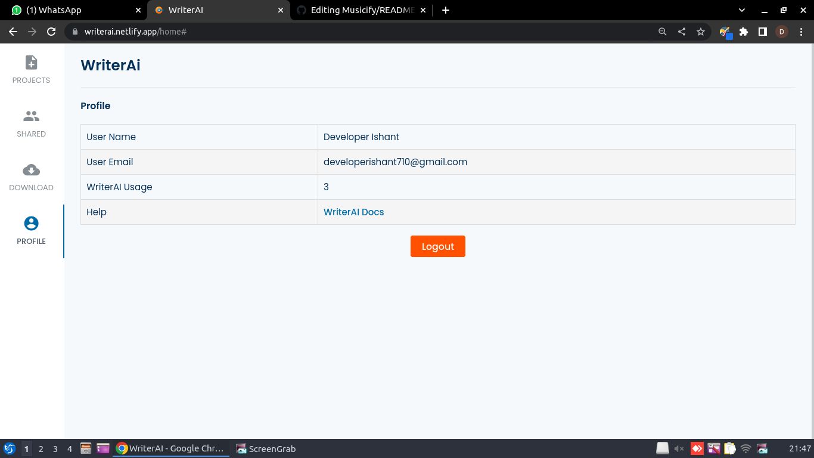Switch to workspace 4 in taskbar
Image resolution: width=814 pixels, height=458 pixels.
[x=70, y=449]
